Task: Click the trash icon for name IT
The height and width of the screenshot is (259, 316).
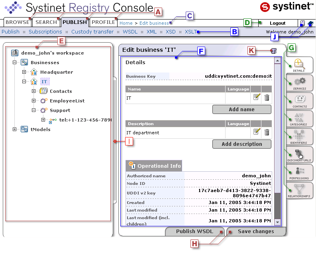Action: (267, 98)
